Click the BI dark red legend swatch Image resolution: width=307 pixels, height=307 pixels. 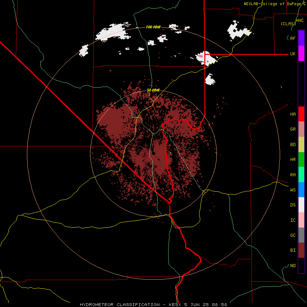pyautogui.click(x=301, y=250)
